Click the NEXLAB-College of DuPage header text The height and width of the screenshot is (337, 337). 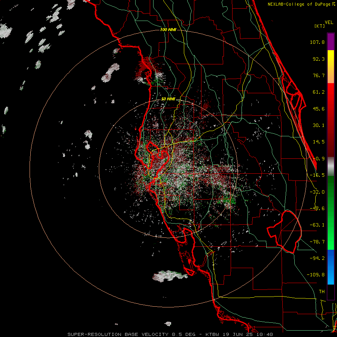301,4
